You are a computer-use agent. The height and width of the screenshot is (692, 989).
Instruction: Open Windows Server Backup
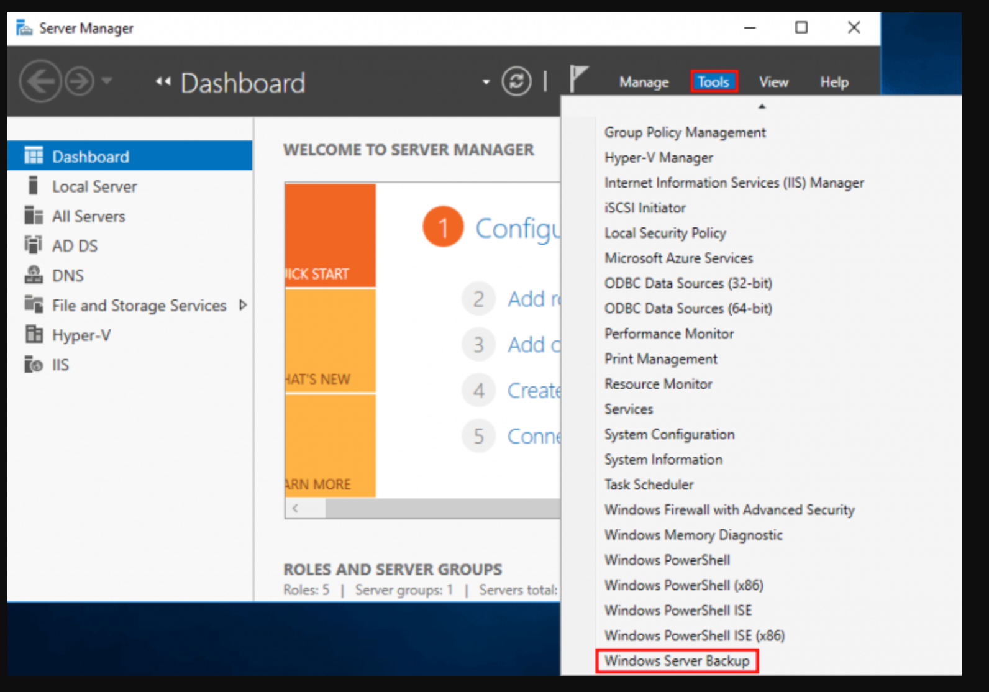[677, 661]
